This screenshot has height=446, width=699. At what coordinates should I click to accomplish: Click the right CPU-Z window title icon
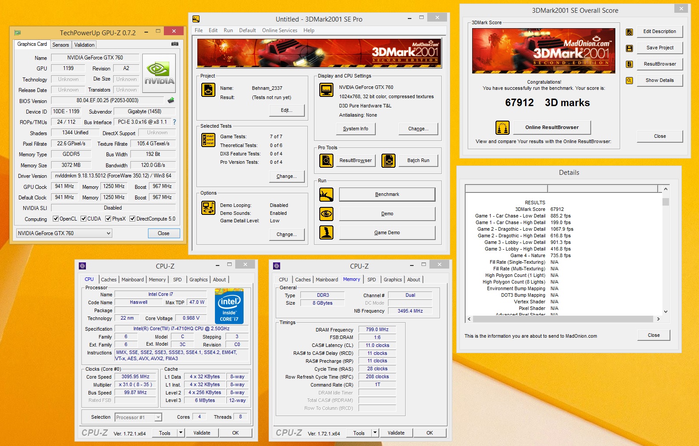coord(277,266)
